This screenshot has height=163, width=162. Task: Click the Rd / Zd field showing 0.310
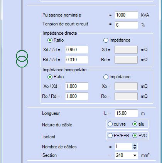77,60
